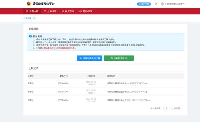Click the 等保备案预约平台 police badge logo
200x122 pixels.
(29, 4)
